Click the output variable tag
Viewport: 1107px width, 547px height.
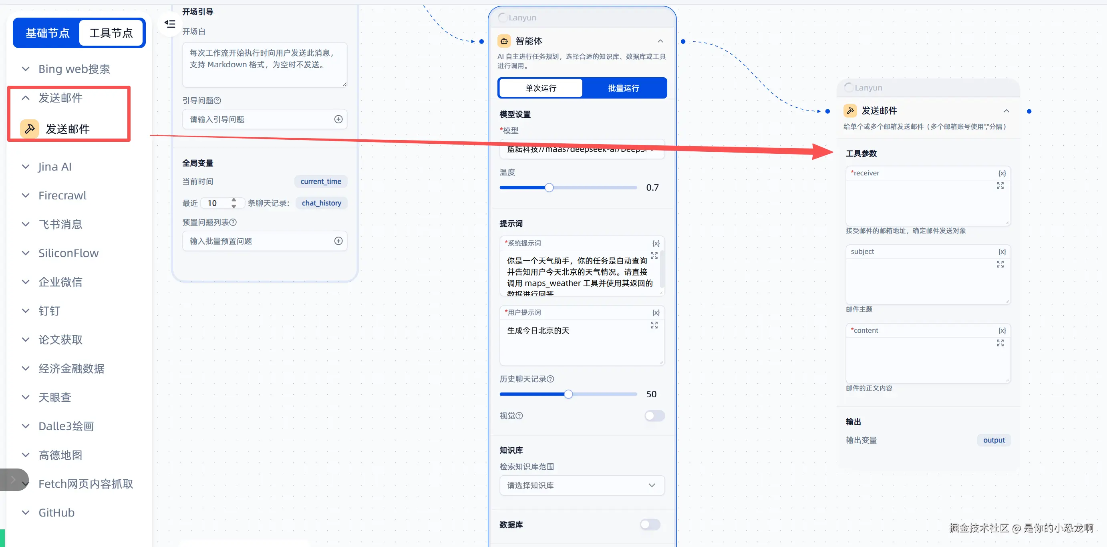[994, 440]
